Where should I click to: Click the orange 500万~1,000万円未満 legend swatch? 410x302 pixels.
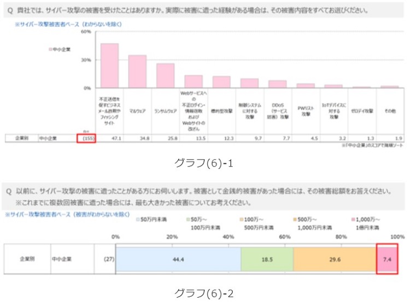[295, 220]
